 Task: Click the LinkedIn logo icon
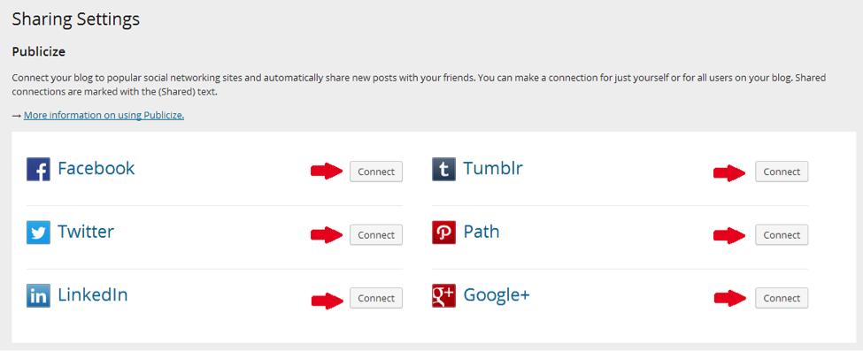[39, 296]
